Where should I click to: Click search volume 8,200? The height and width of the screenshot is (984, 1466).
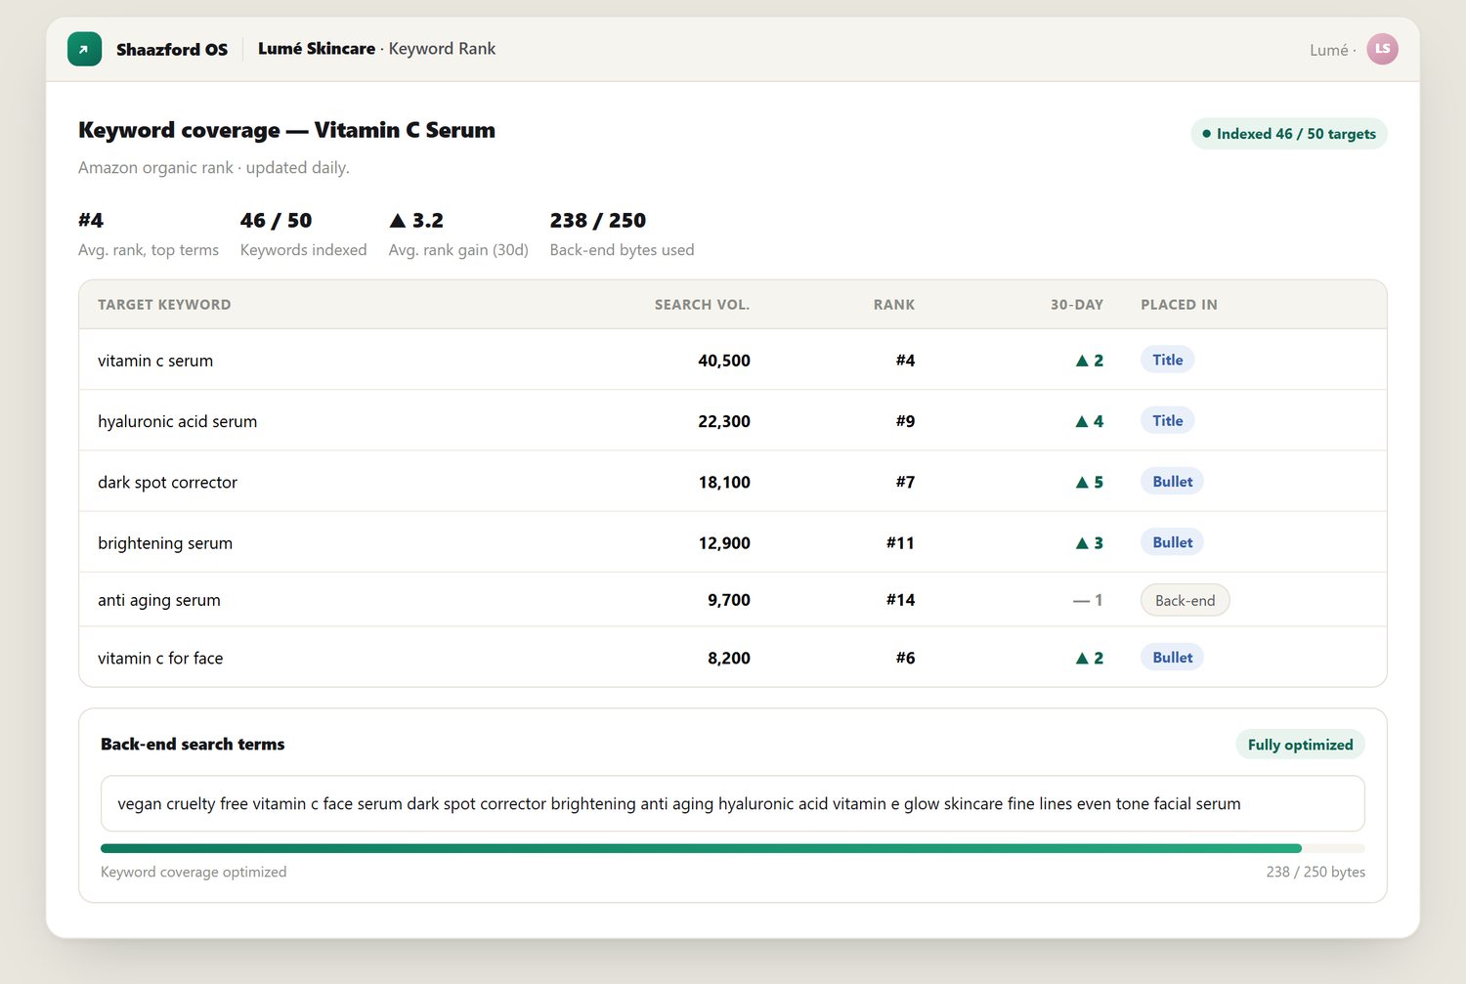pos(729,658)
